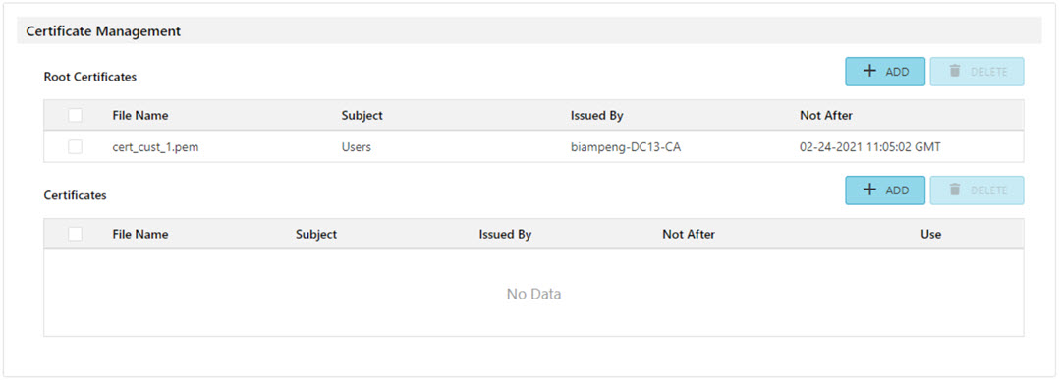The width and height of the screenshot is (1059, 380).
Task: Click the plus icon on Root Certificates ADD
Action: coord(870,71)
